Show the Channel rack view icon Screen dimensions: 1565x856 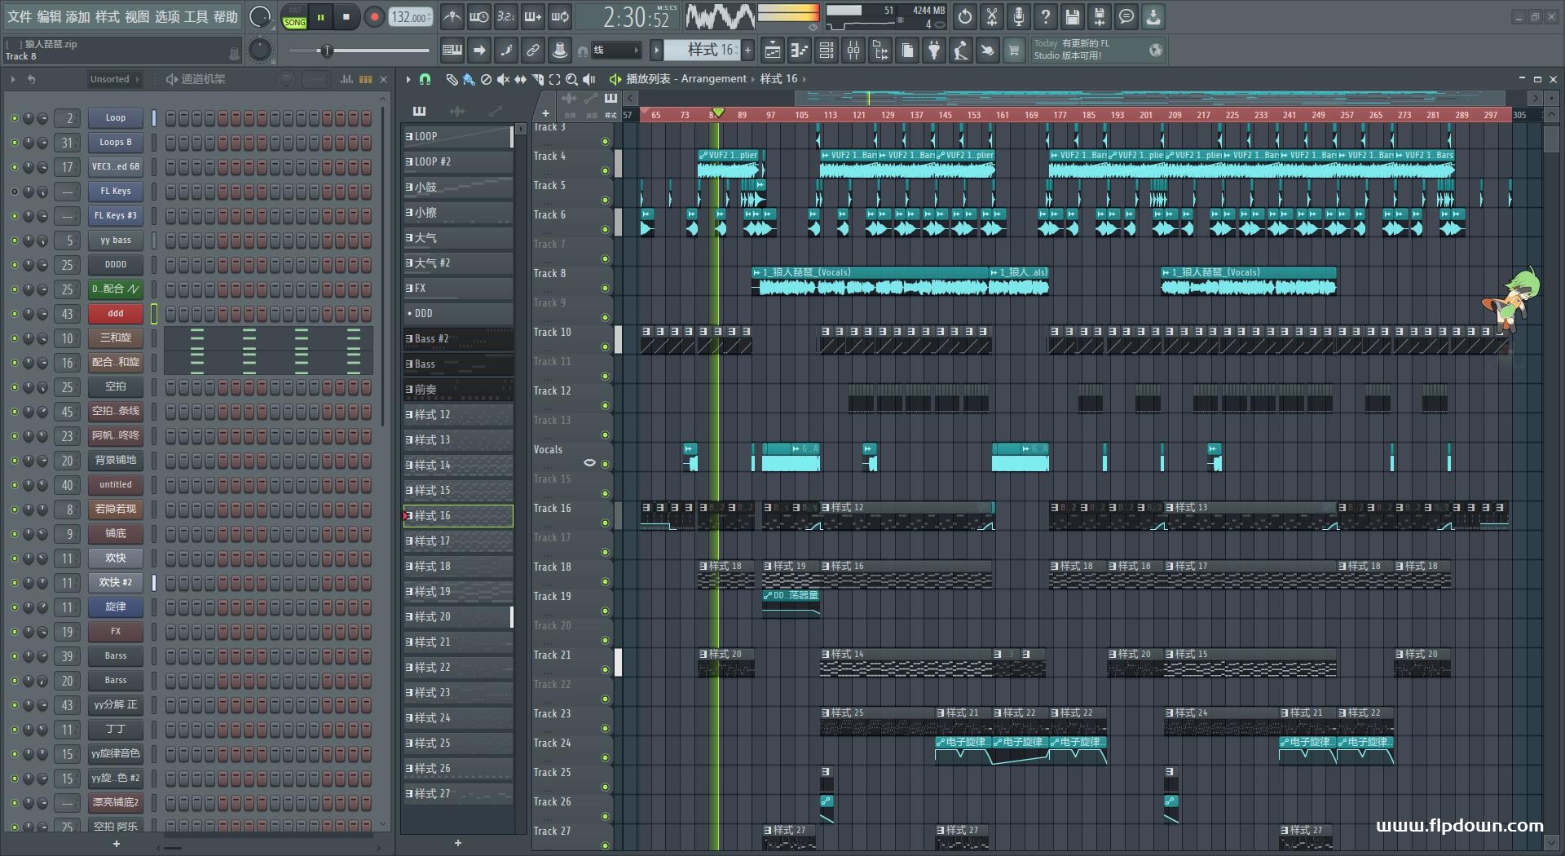tap(827, 51)
